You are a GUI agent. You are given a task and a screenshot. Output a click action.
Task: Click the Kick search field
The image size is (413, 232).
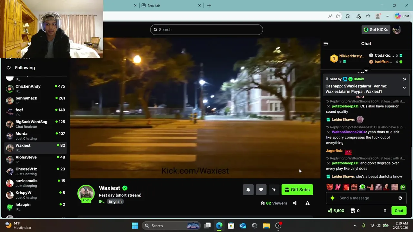click(206, 30)
